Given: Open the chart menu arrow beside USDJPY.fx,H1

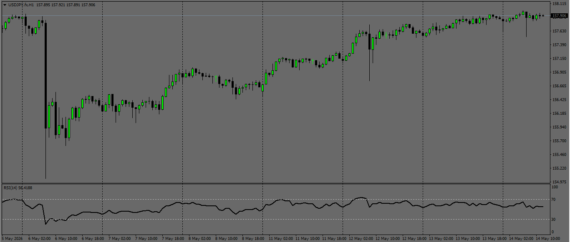Looking at the screenshot, I should click(x=5, y=5).
